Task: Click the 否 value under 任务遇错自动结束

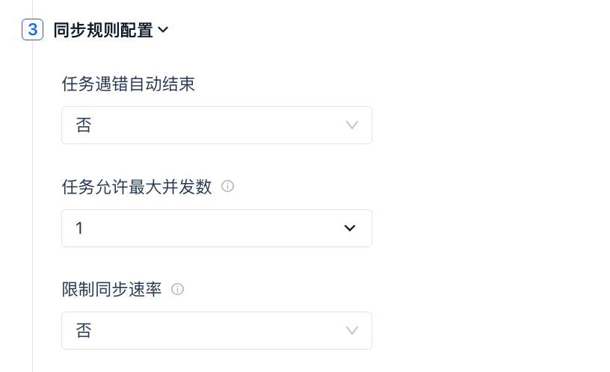Action: coord(84,125)
